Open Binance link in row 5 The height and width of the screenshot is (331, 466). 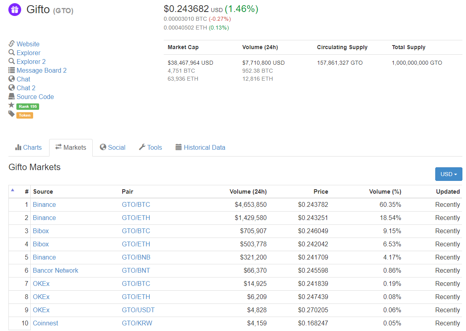point(44,257)
